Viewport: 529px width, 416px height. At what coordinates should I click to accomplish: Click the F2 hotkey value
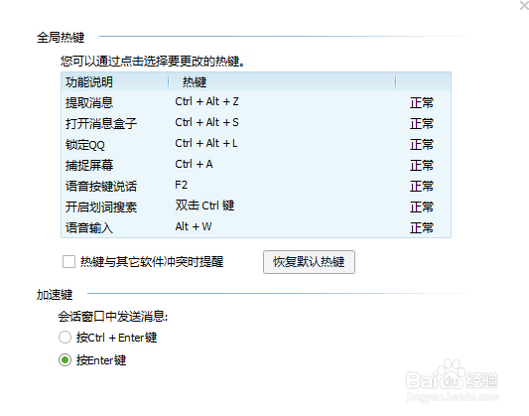[x=182, y=185]
